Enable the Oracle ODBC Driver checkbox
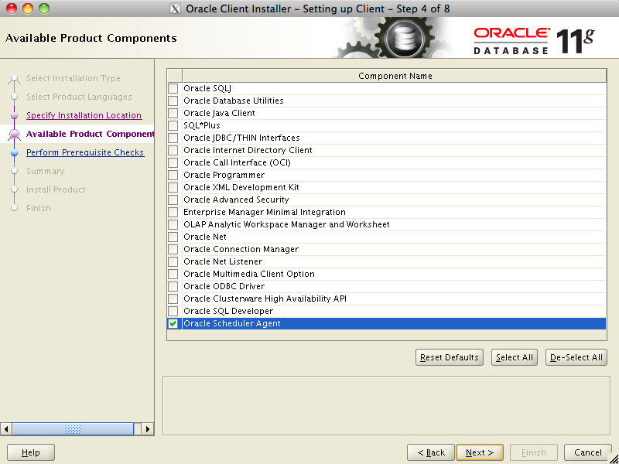This screenshot has height=464, width=619. click(173, 286)
